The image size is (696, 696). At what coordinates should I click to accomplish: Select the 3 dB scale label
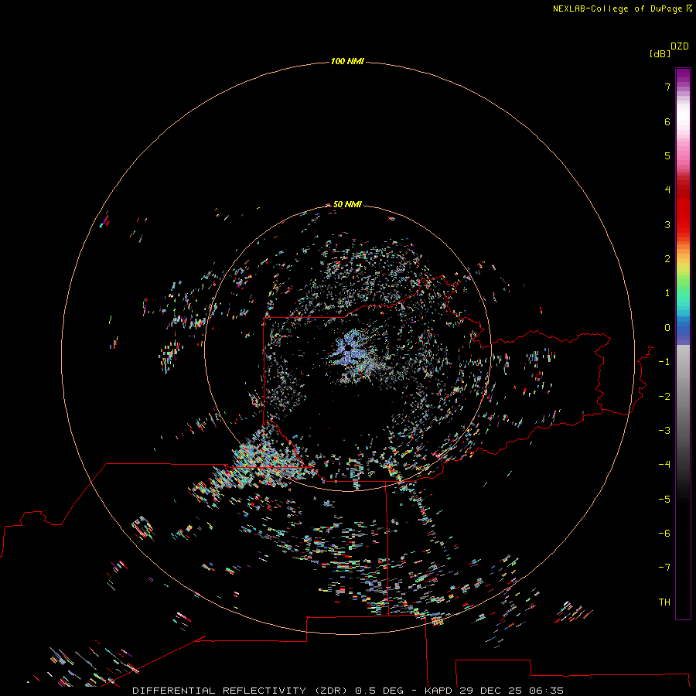point(667,224)
